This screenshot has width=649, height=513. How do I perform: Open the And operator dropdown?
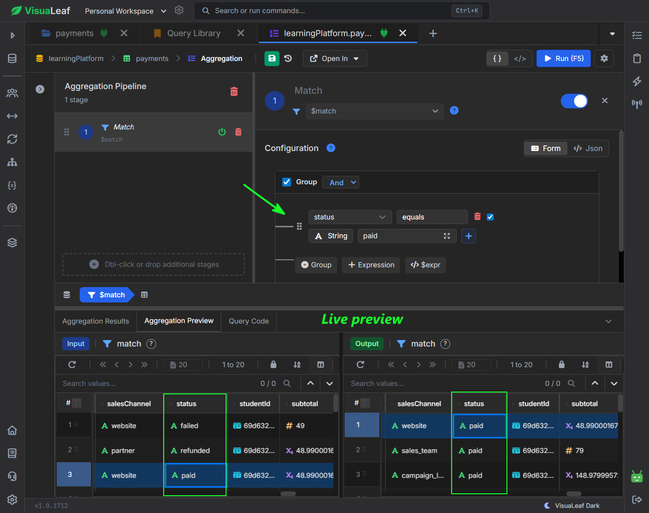[x=341, y=182]
